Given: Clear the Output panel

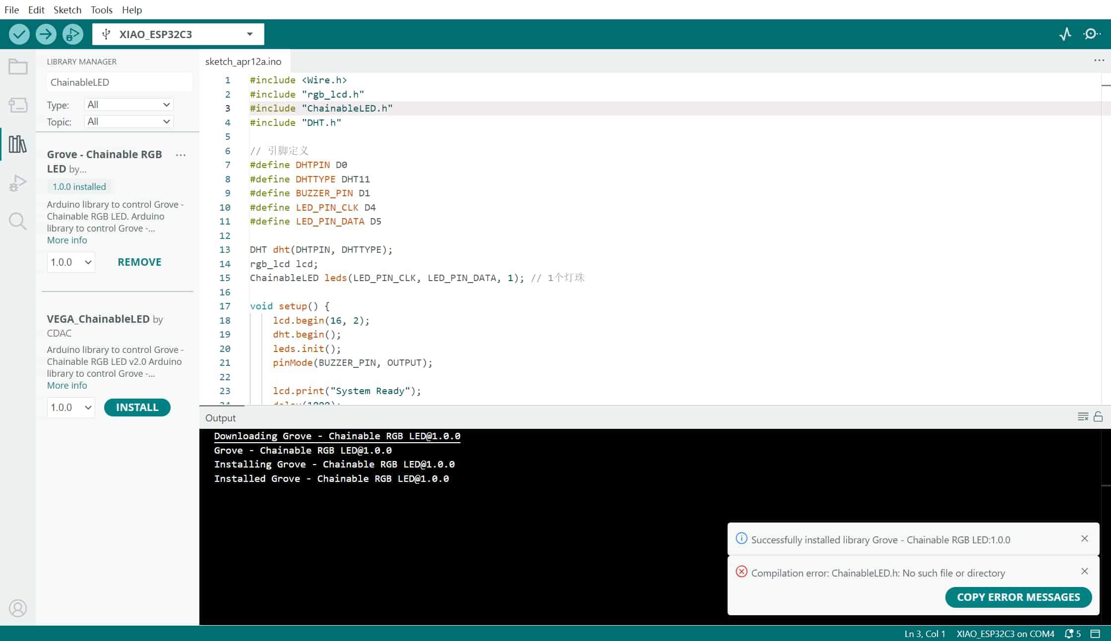Looking at the screenshot, I should [1083, 417].
